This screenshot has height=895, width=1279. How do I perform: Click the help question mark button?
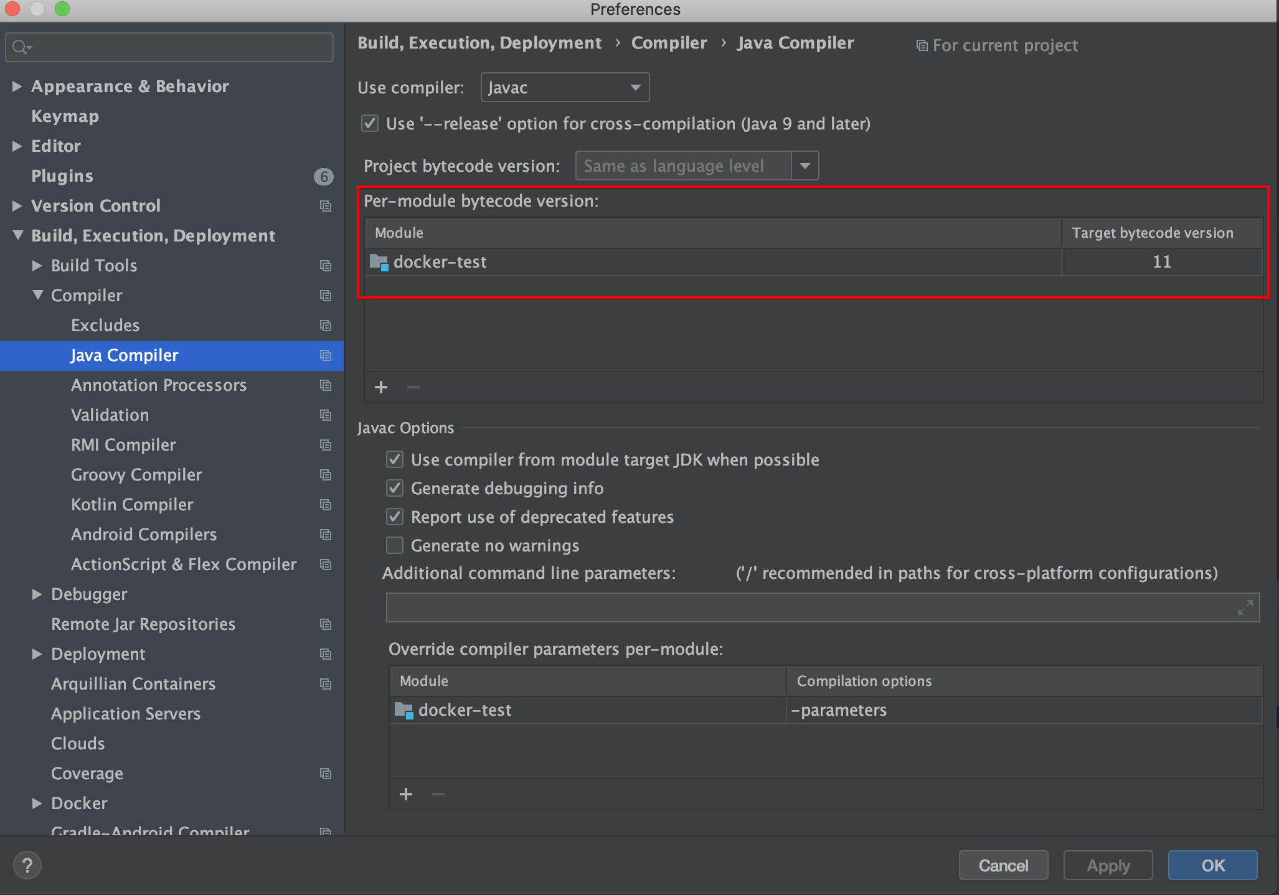[27, 865]
